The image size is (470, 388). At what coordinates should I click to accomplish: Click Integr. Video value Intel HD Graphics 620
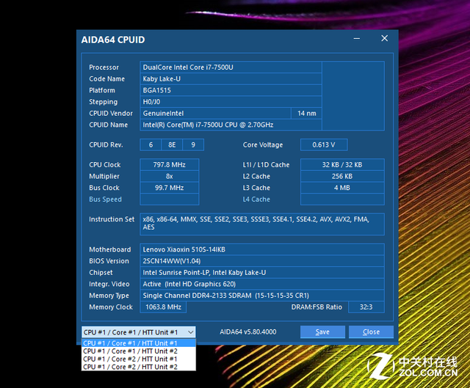click(x=262, y=284)
